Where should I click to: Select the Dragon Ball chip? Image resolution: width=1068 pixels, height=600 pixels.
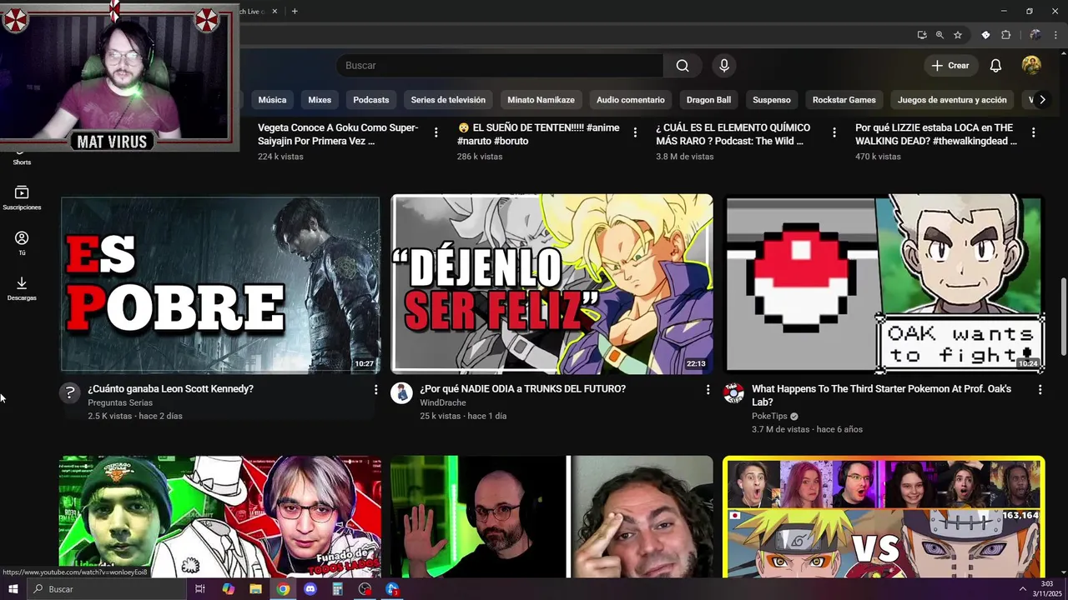pos(708,100)
